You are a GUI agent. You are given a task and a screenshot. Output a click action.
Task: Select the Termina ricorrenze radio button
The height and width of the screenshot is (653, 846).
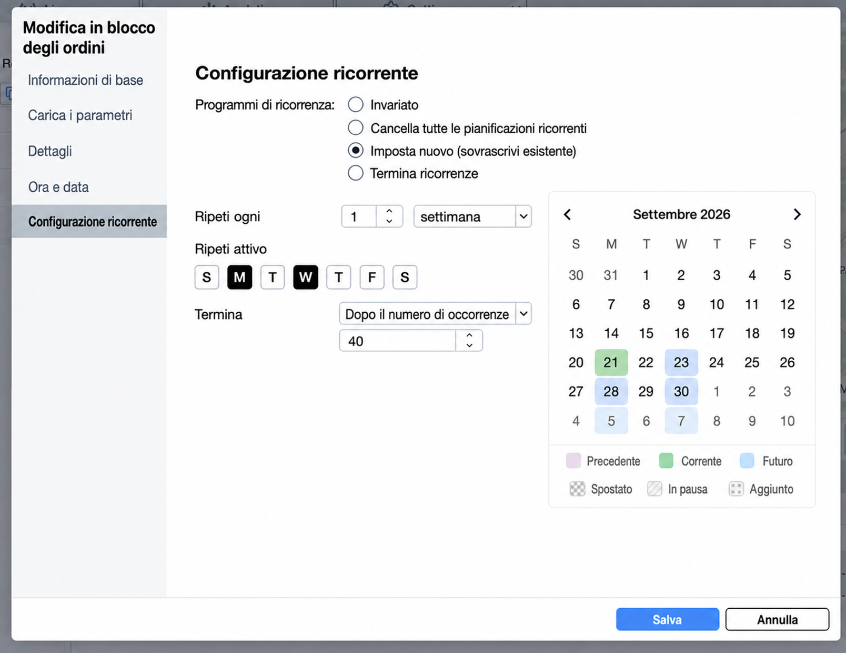[356, 173]
